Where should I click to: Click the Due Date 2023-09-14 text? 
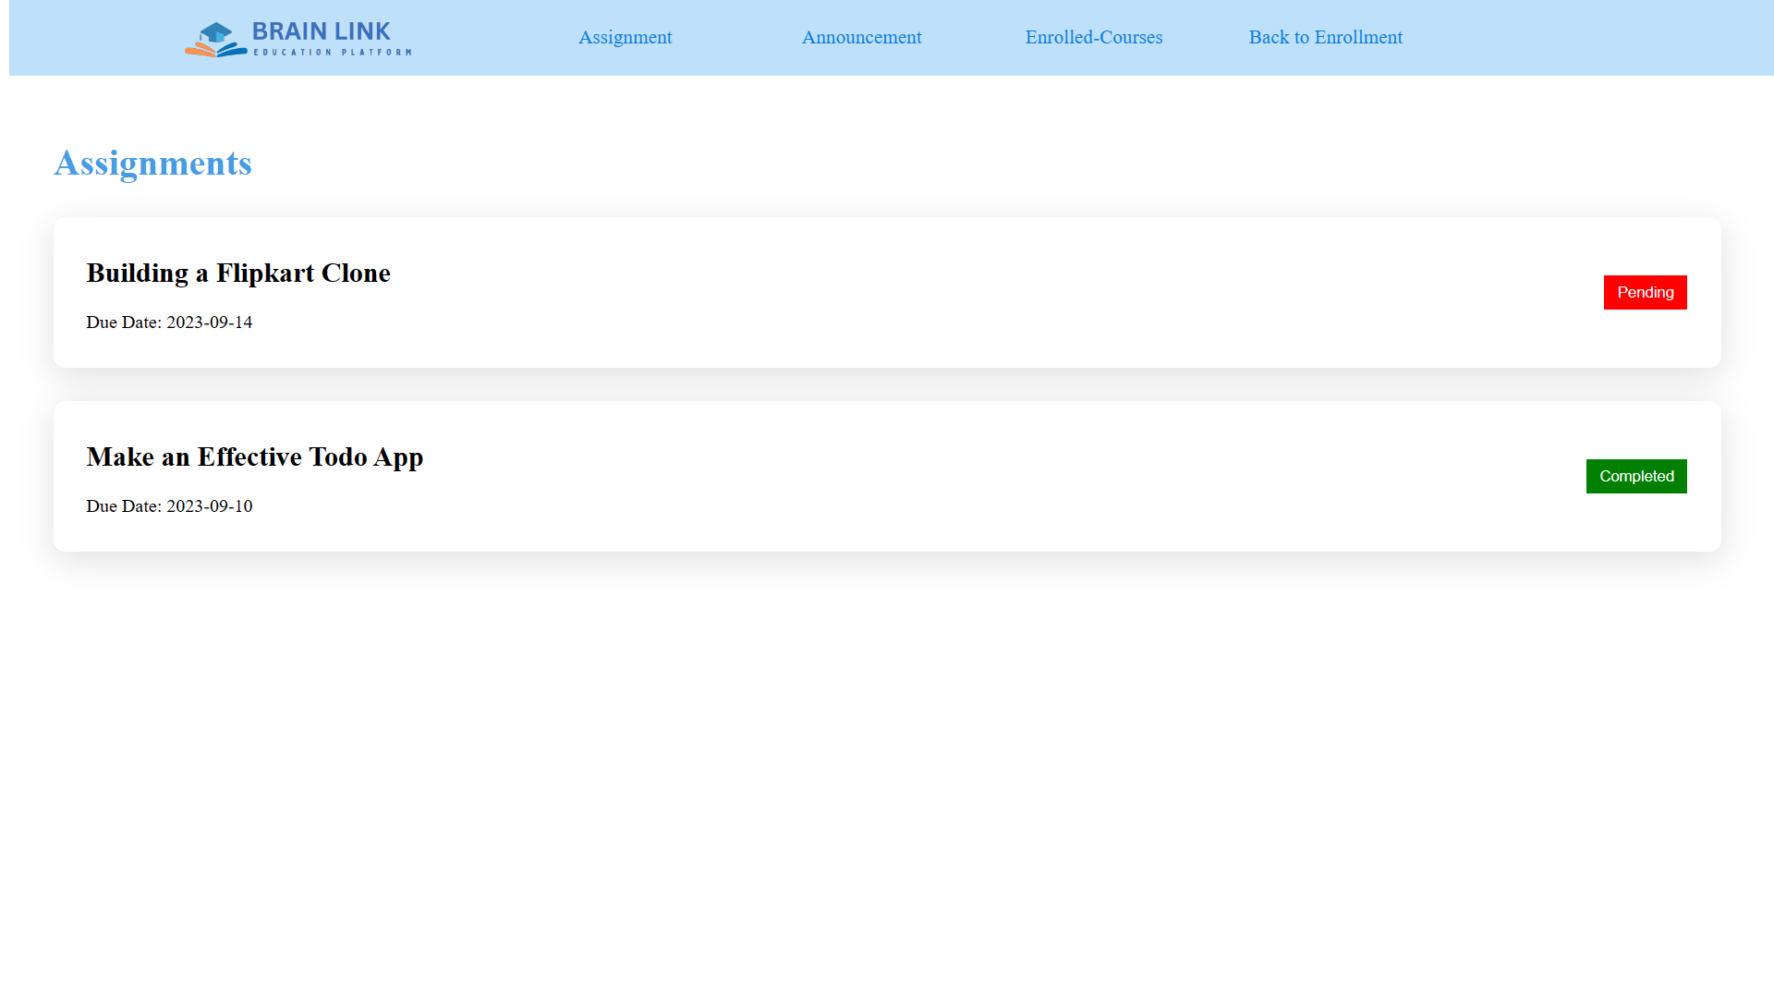pos(169,323)
